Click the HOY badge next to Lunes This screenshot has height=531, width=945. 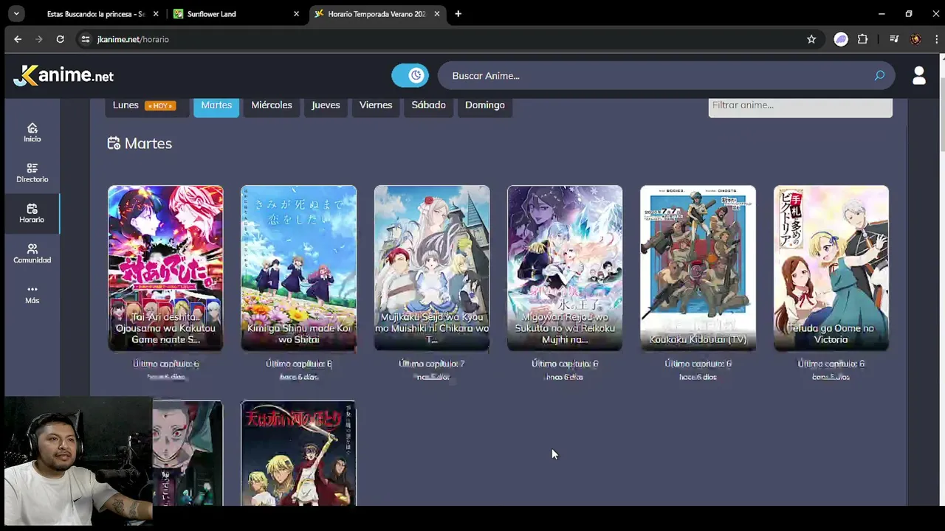(x=160, y=105)
